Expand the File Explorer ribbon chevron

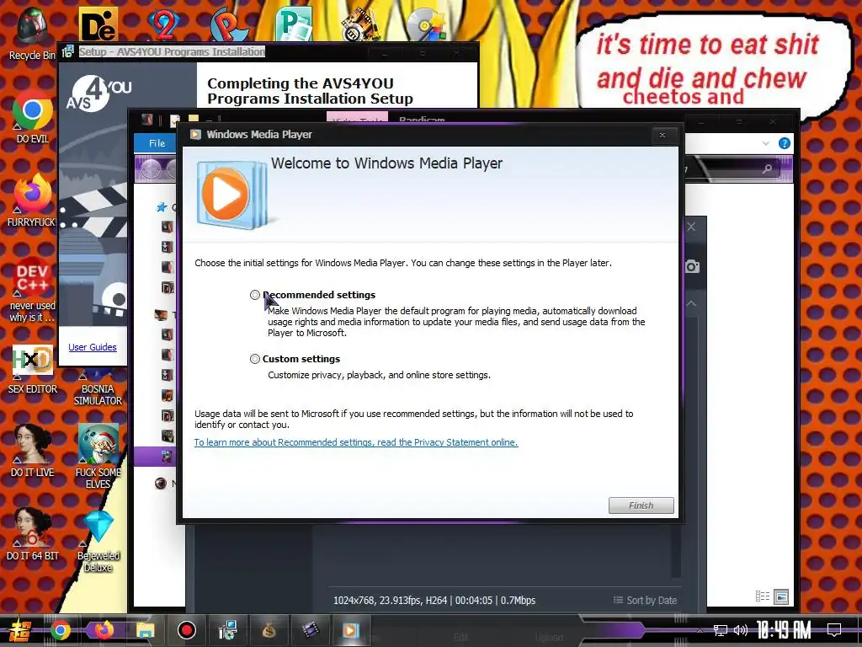click(766, 143)
